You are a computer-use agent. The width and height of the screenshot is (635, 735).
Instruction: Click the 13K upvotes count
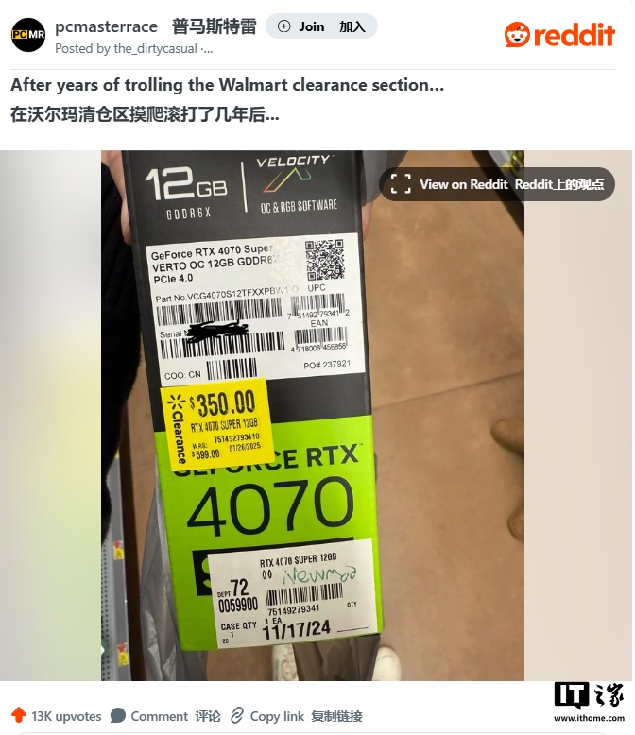[66, 716]
